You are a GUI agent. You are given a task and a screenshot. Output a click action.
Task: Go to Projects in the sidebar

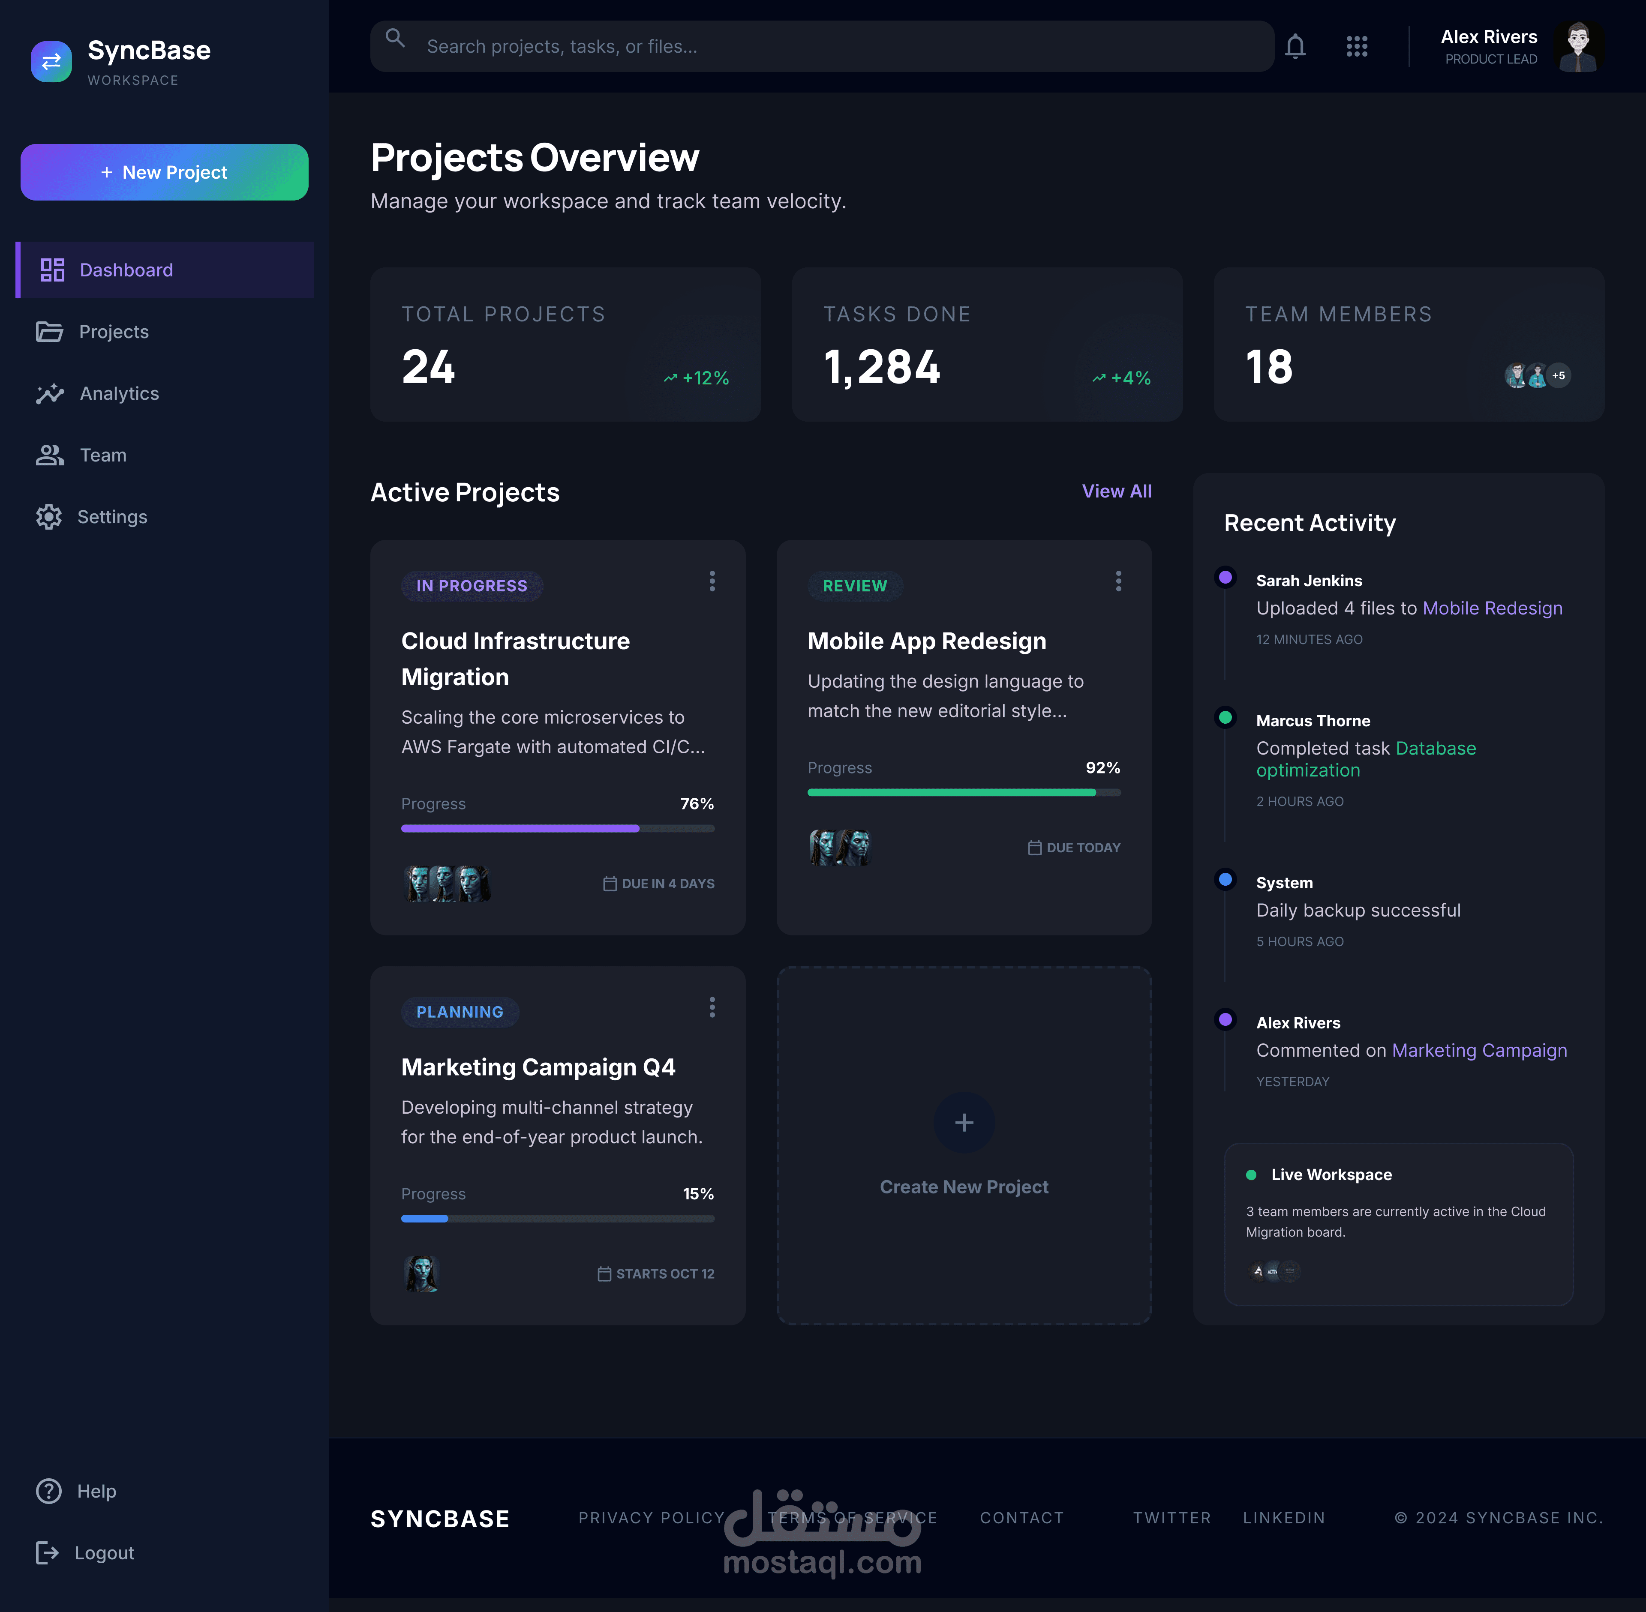click(114, 332)
